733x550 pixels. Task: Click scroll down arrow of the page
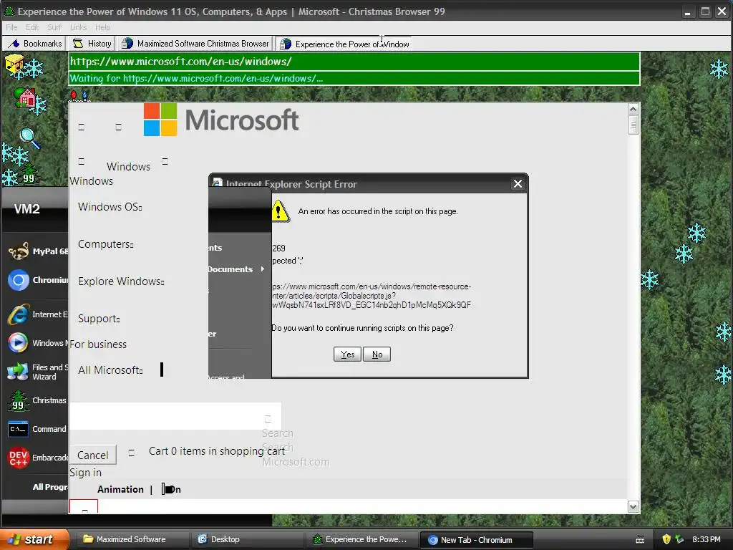[633, 506]
